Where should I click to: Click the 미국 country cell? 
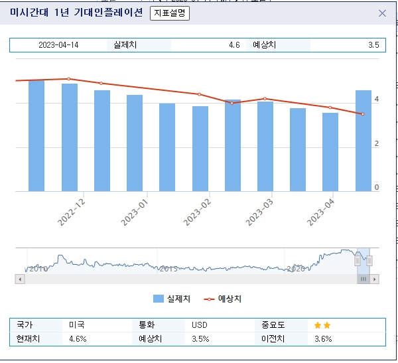click(x=77, y=325)
